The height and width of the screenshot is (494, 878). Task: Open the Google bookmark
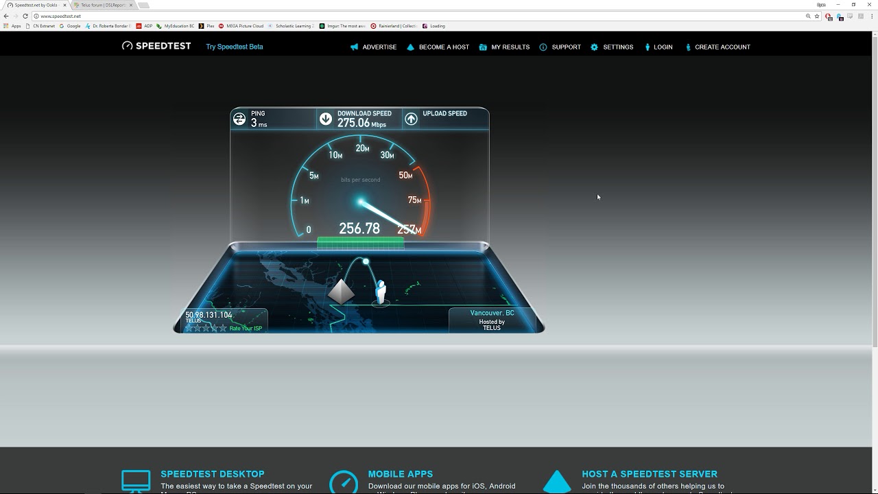[x=70, y=26]
